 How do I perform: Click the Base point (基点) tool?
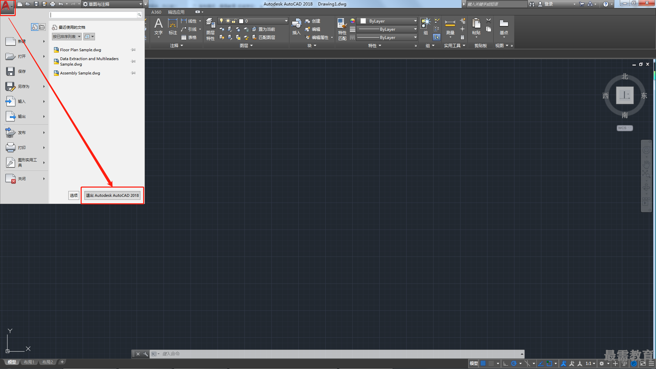(504, 27)
